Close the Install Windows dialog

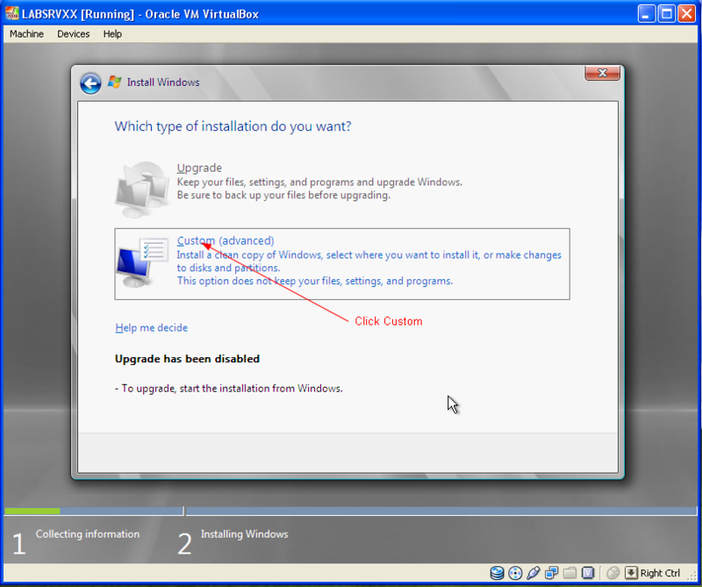(x=602, y=73)
